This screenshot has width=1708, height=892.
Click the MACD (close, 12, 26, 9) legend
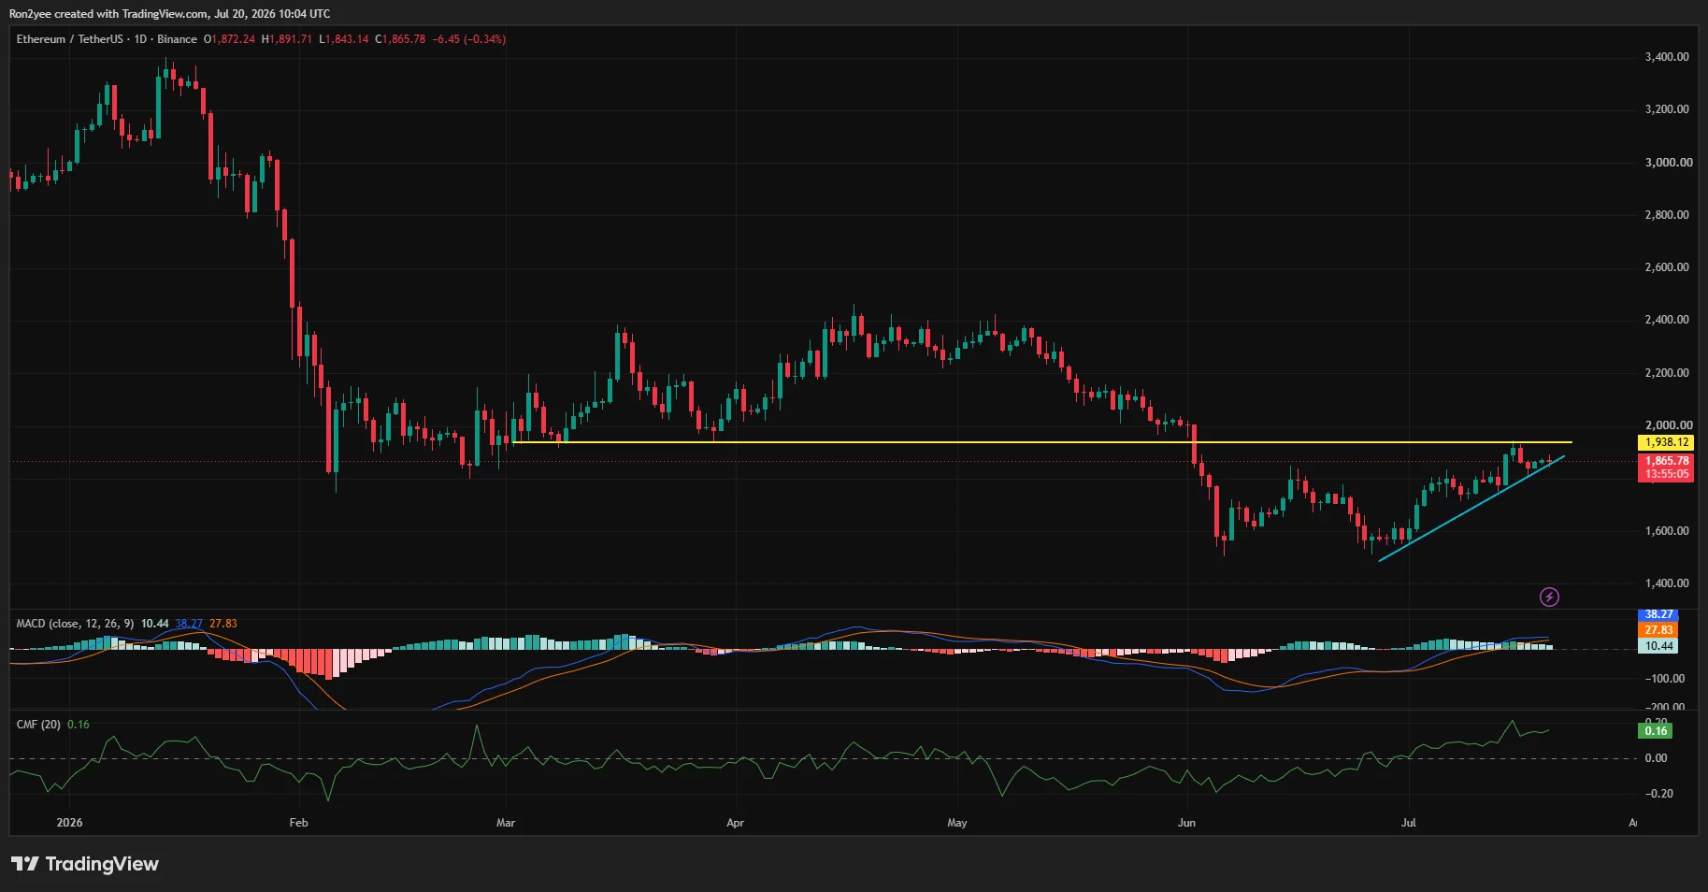[x=75, y=624]
